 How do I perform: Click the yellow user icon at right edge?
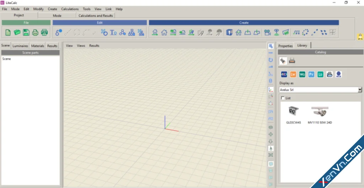pos(360,37)
